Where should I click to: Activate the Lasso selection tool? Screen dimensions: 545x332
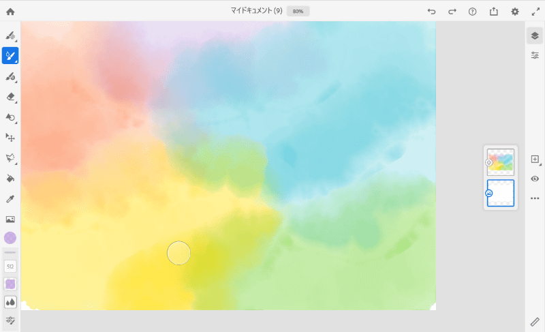coord(10,158)
